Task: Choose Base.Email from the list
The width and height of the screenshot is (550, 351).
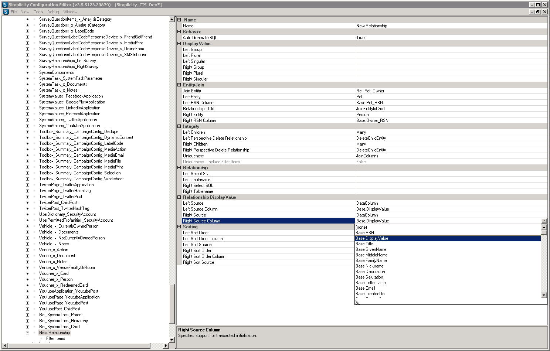Action: [448, 288]
